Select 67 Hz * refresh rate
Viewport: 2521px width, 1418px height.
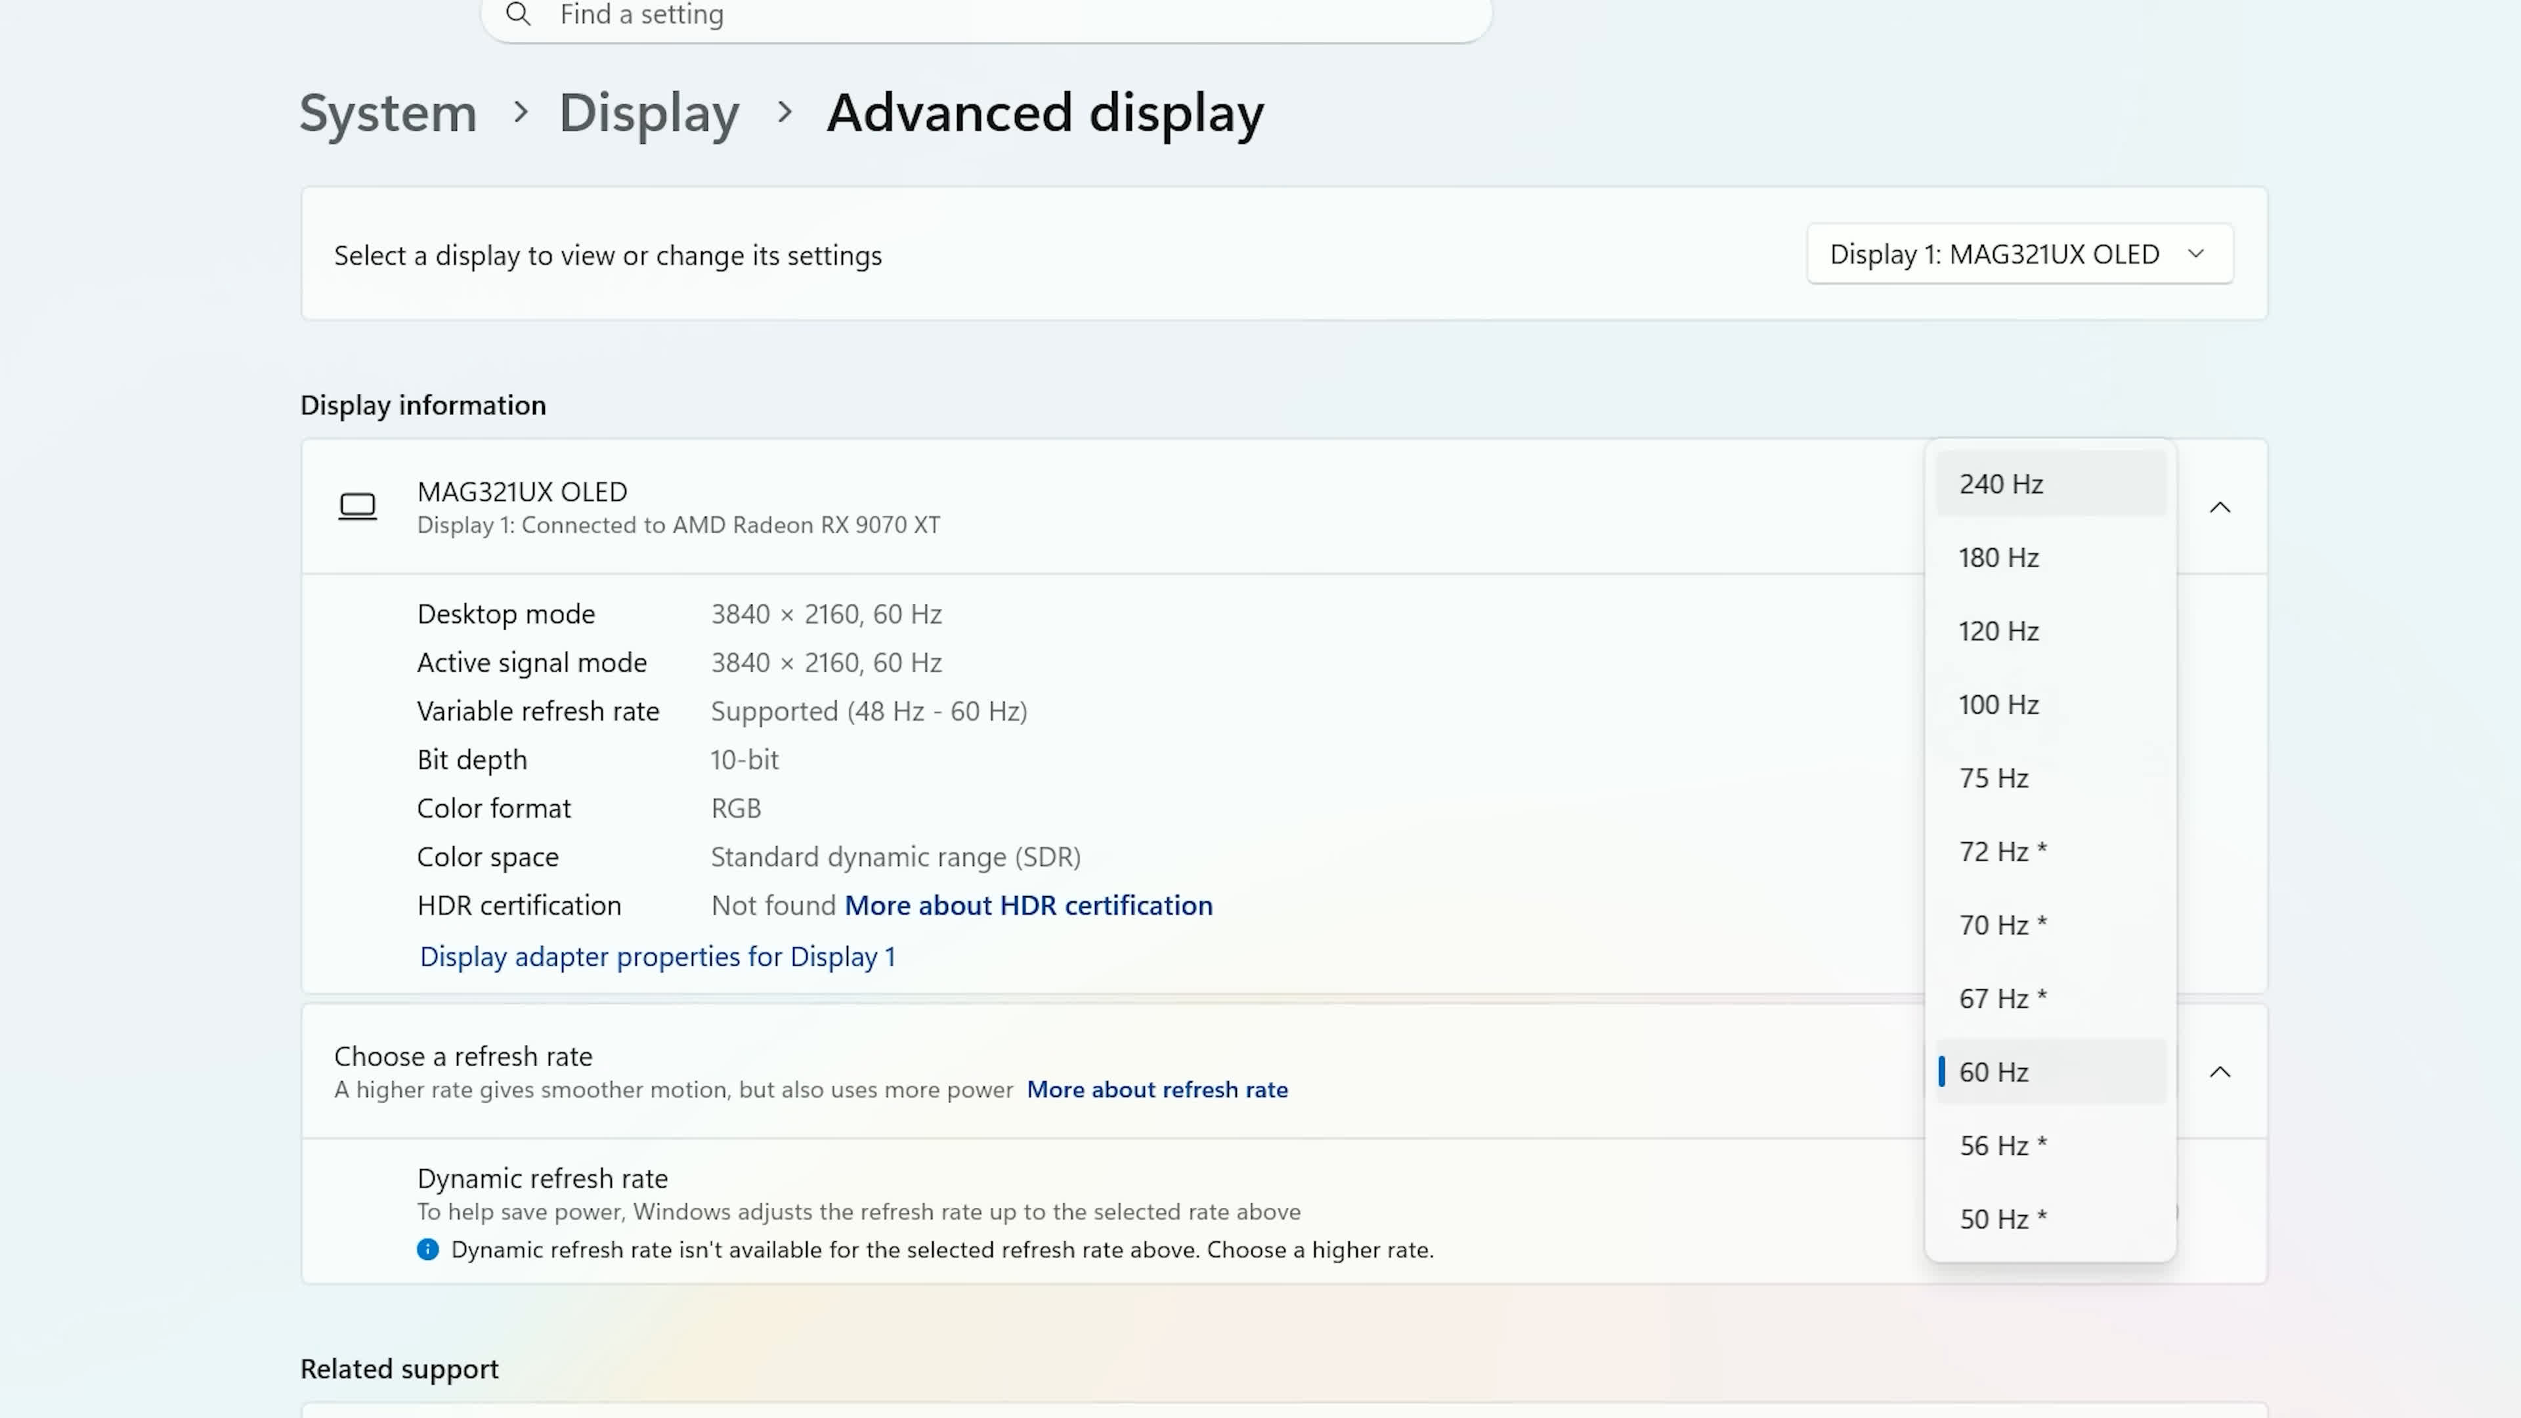(2050, 998)
